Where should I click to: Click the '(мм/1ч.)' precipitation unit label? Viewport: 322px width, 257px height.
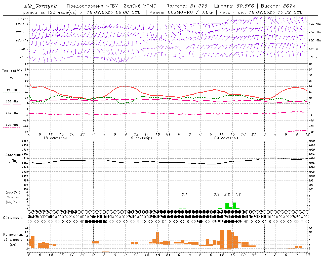(13, 202)
